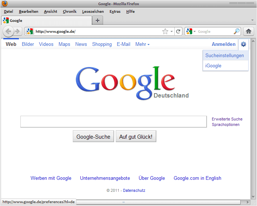Click the Web navigation item
257x206 pixels.
coord(11,44)
